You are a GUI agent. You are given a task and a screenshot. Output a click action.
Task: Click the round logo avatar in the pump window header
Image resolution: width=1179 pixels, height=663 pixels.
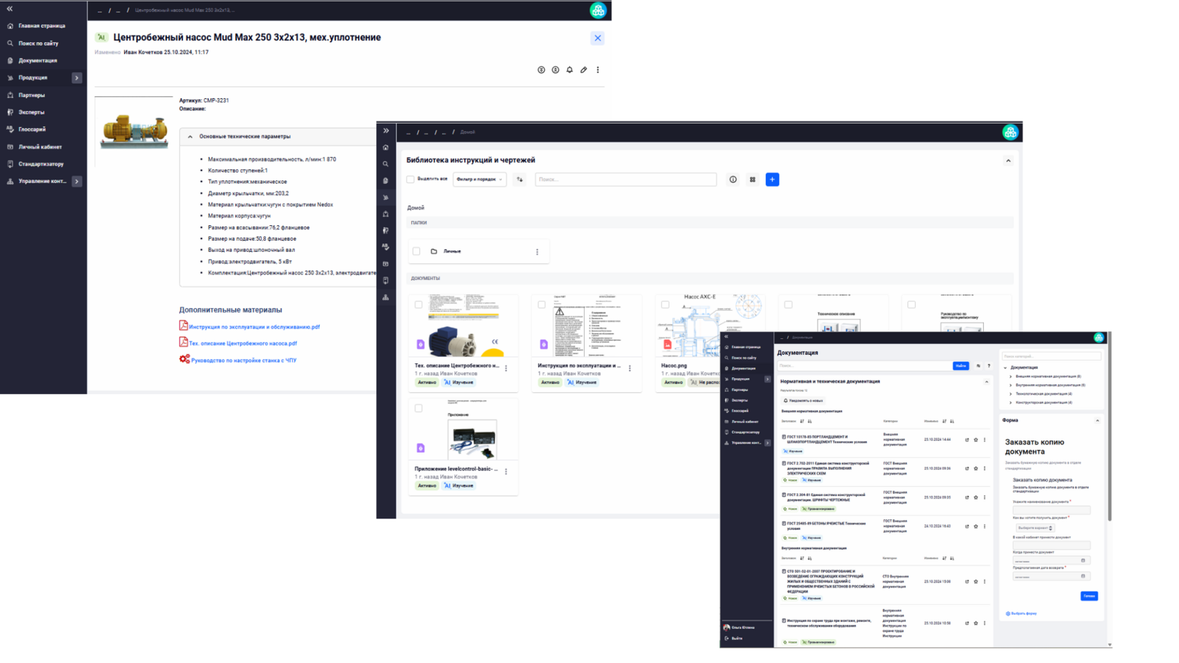(598, 10)
